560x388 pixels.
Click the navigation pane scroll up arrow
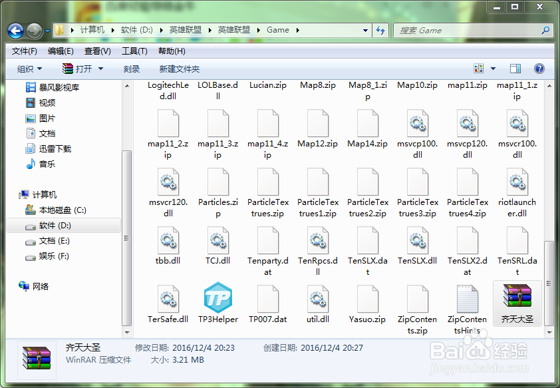tap(127, 86)
